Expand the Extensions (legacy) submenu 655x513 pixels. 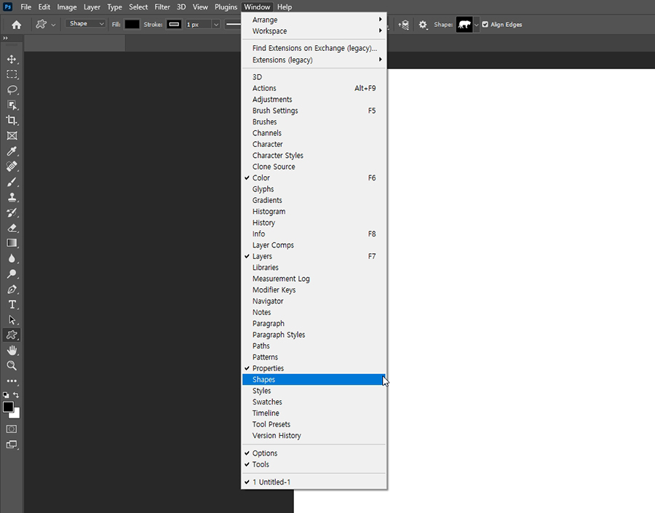[x=314, y=60]
